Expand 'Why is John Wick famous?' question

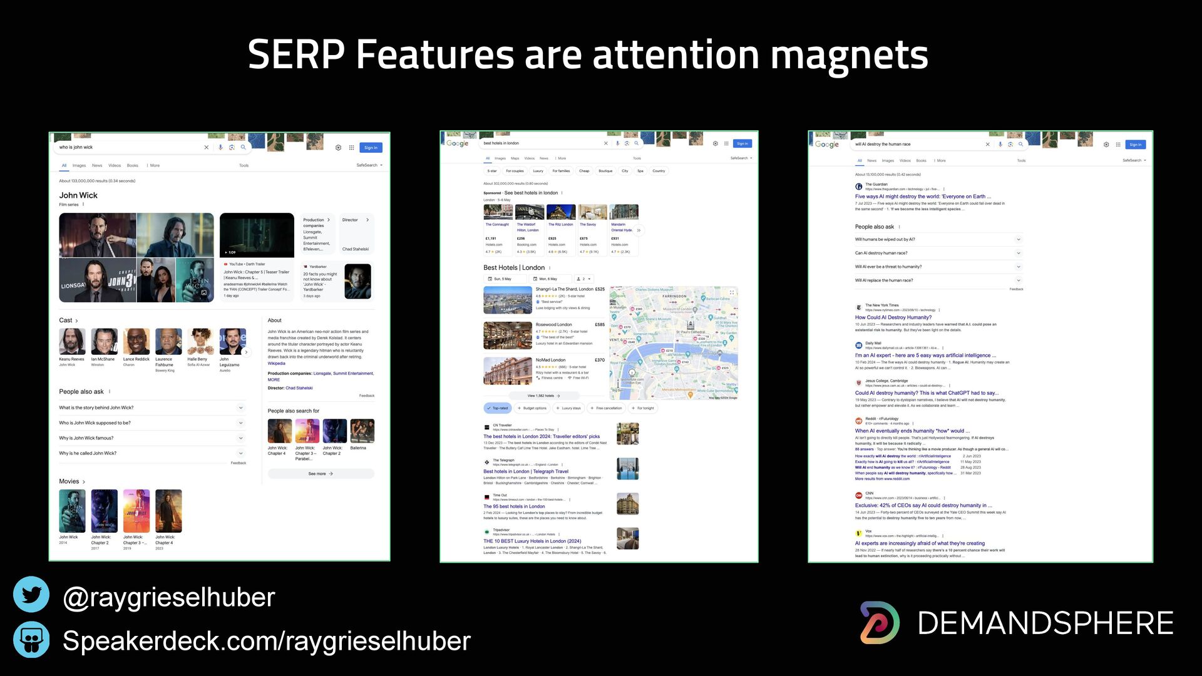click(x=240, y=438)
